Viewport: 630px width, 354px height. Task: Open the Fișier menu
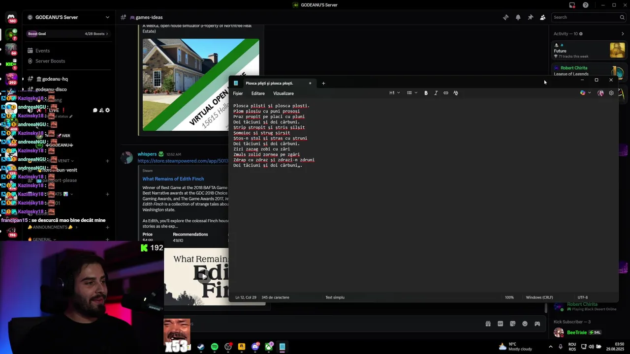(x=238, y=93)
